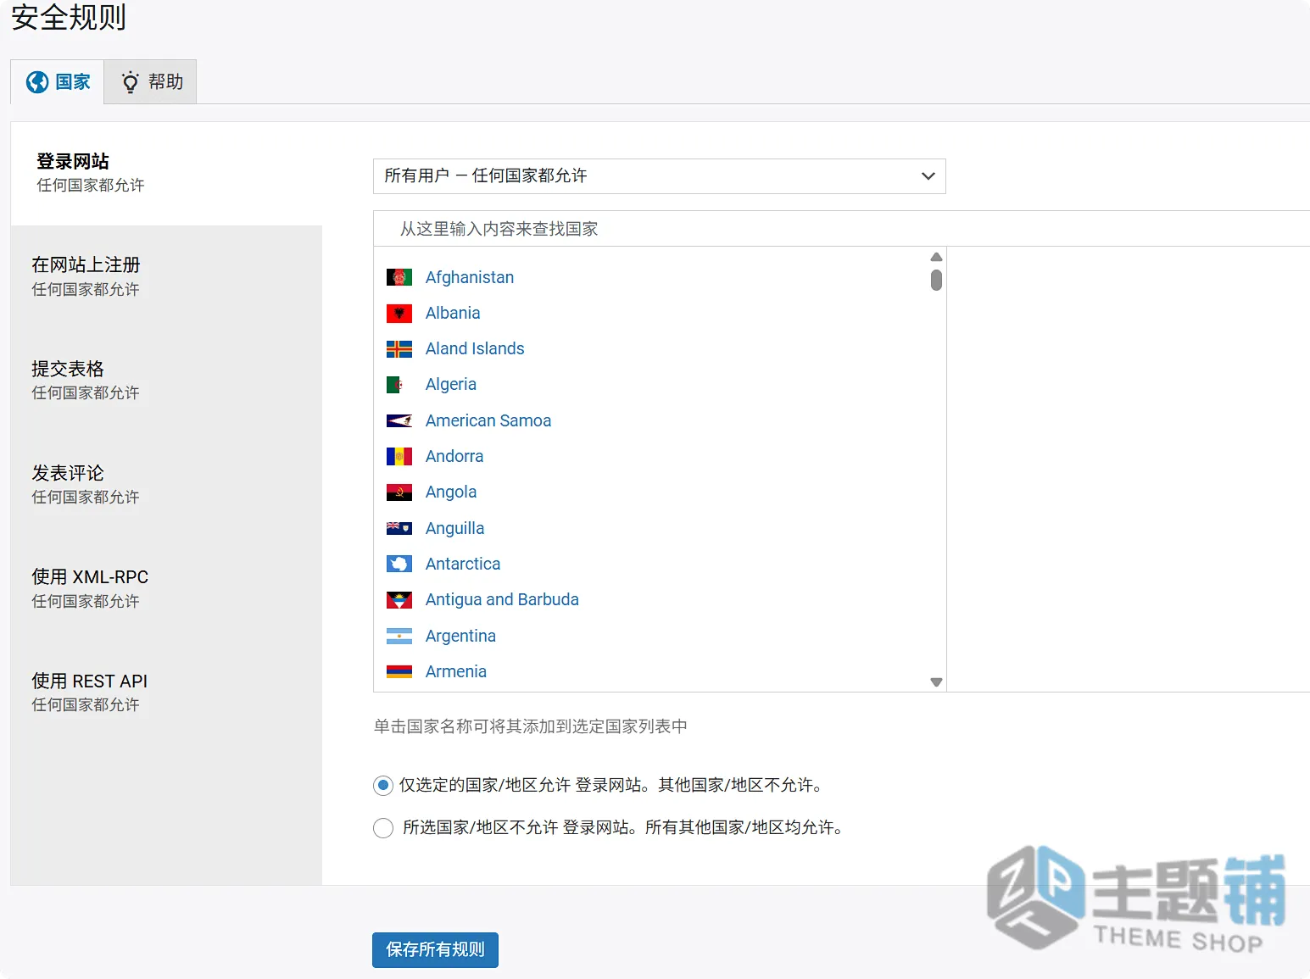This screenshot has height=979, width=1310.
Task: Click the lightbulb icon on 帮助 tab
Action: pyautogui.click(x=130, y=82)
